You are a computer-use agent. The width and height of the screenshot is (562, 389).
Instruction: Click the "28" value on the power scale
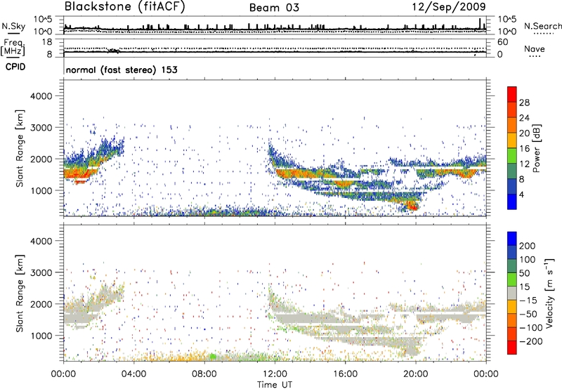click(524, 103)
